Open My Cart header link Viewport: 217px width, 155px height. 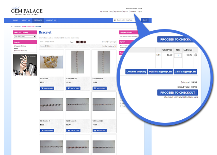[x=126, y=11]
